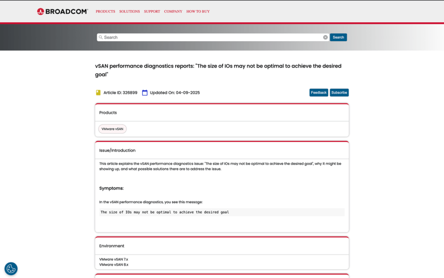Click the 'VMware vSAN 8.x' line
Screen dimensions: 444x278
pyautogui.click(x=114, y=265)
